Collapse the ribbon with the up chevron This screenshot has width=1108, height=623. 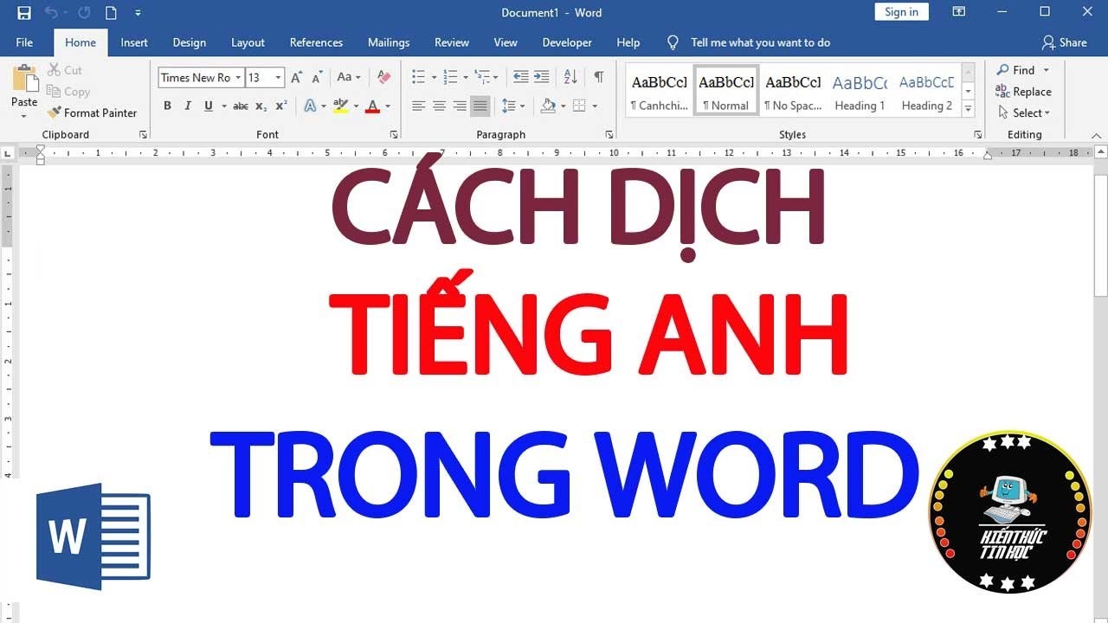coord(1097,136)
